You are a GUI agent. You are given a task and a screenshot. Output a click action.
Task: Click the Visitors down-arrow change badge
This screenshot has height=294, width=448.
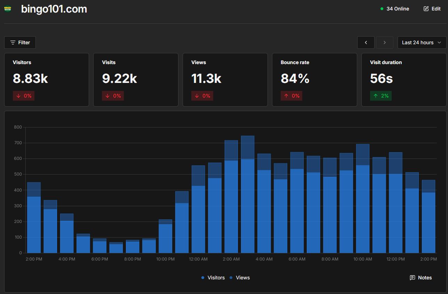tap(24, 96)
